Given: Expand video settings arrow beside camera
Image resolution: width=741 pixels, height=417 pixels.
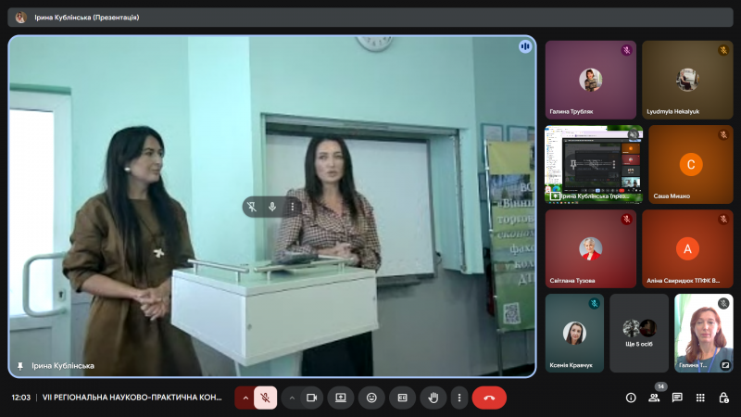Looking at the screenshot, I should (292, 398).
